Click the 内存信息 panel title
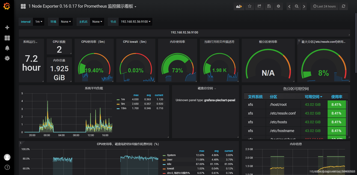Screen dimensions: 357x175 pos(296,144)
